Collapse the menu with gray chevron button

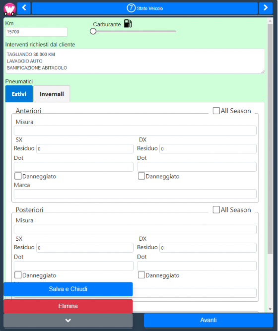click(68, 320)
